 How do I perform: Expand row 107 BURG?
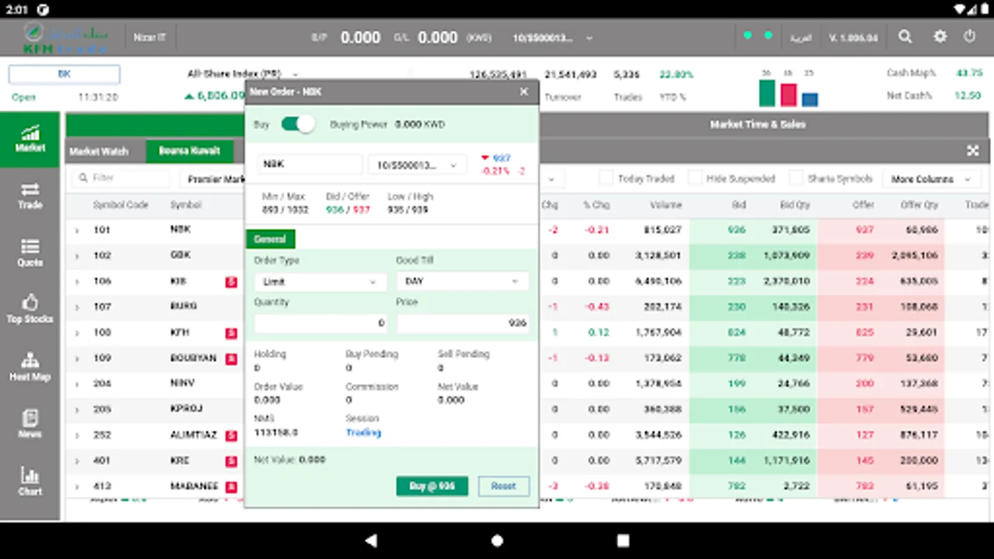point(77,307)
